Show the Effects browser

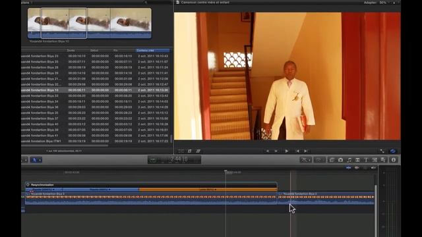coord(332,160)
